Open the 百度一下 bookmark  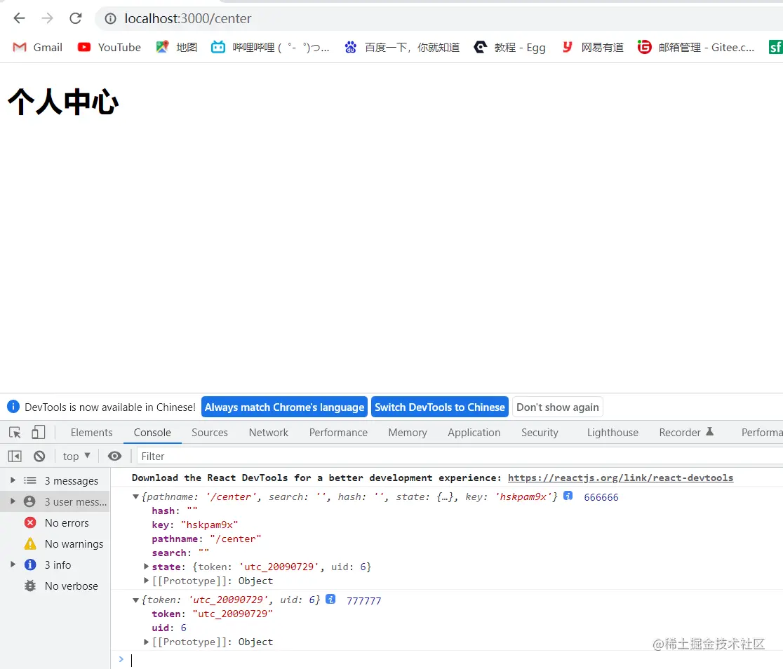coord(401,48)
